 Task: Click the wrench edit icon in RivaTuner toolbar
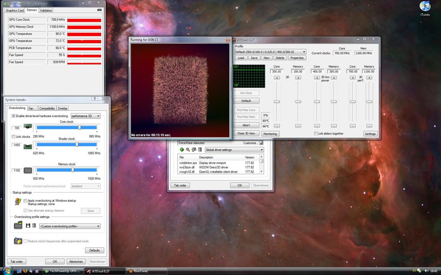pyautogui.click(x=194, y=150)
